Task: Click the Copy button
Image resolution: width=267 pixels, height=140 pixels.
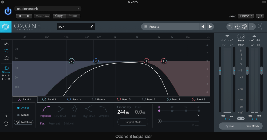Action: coord(59,16)
